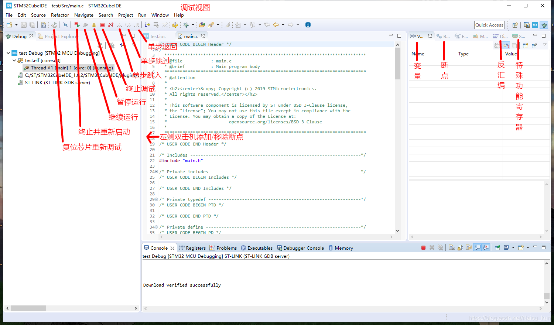The height and width of the screenshot is (325, 554).
Task: Click the Open Perspective icon
Action: click(x=515, y=25)
